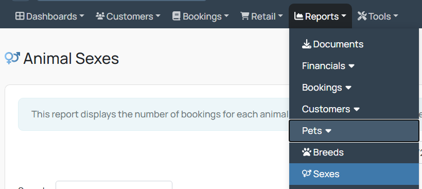Open the Tools dropdown arrow

click(x=395, y=16)
